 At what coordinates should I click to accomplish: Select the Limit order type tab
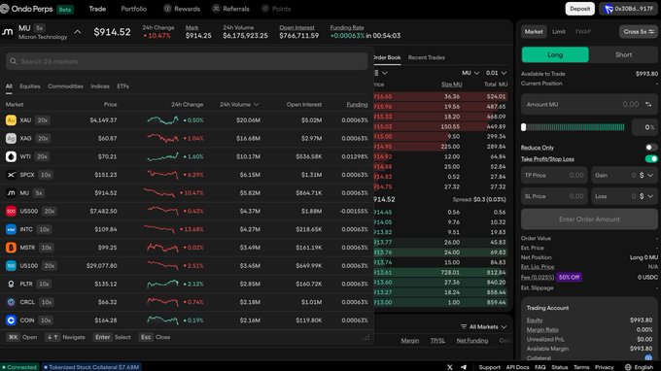point(559,32)
